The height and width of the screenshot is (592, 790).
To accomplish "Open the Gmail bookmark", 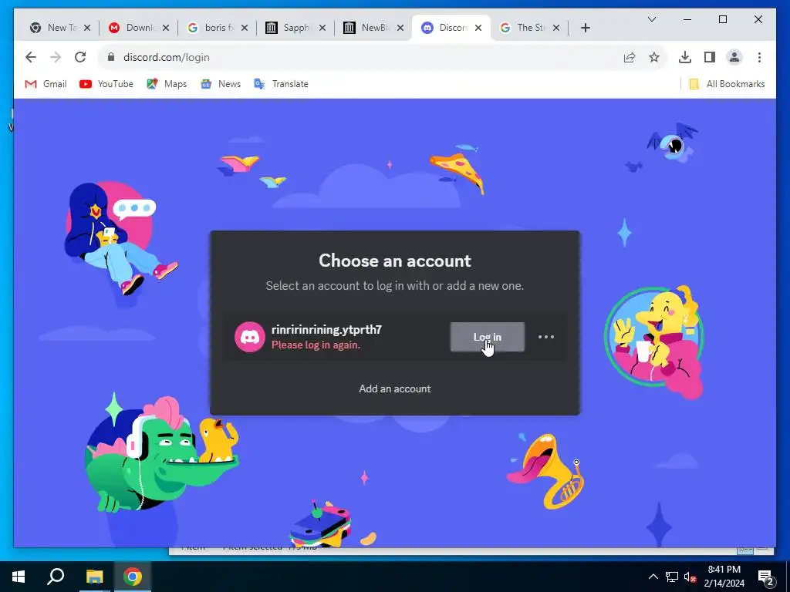I will (46, 84).
